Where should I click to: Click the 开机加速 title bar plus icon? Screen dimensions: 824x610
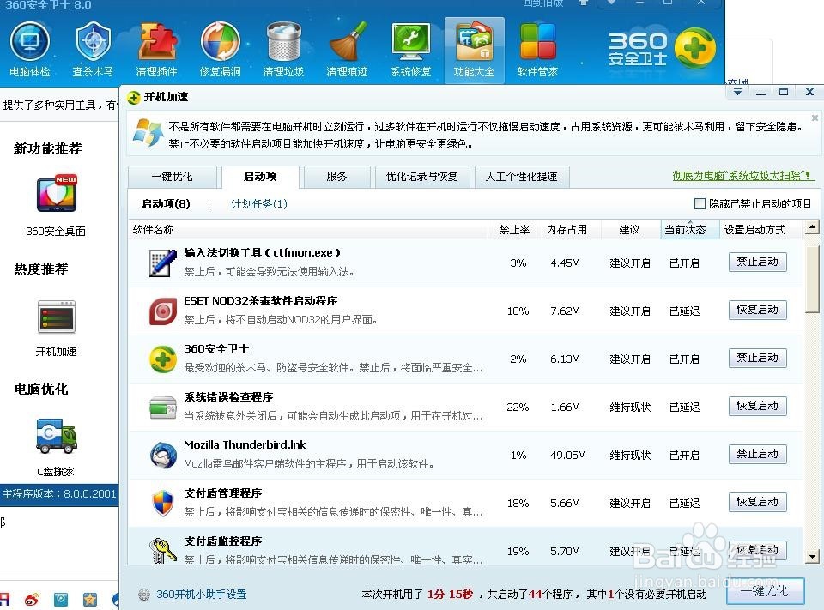coord(134,97)
